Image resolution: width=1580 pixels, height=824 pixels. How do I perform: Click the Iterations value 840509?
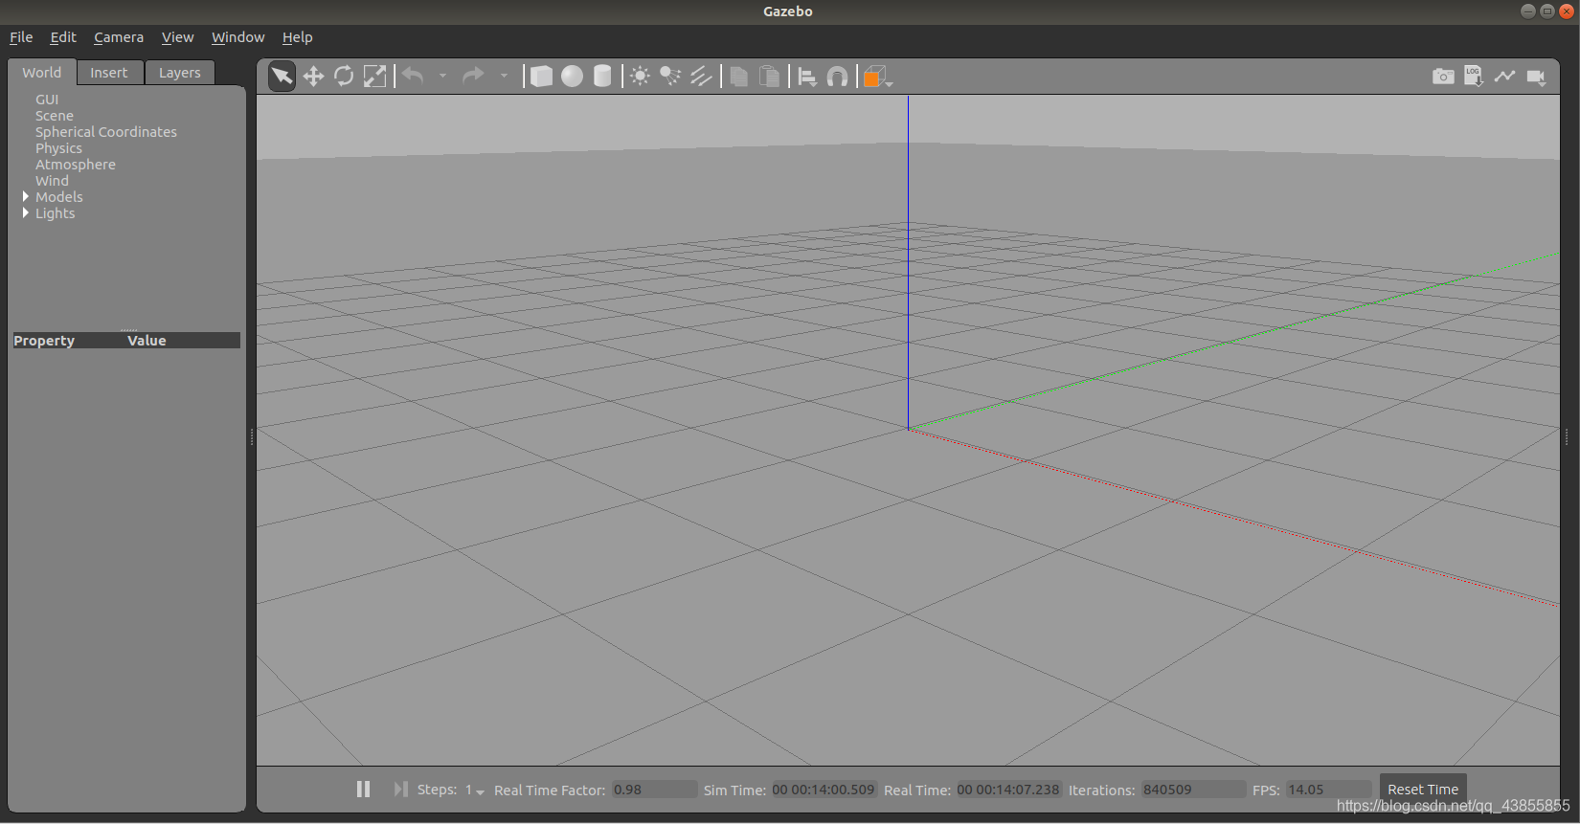pyautogui.click(x=1193, y=790)
